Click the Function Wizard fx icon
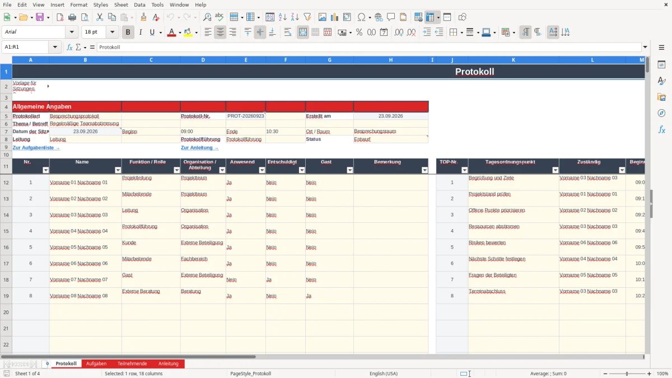The height and width of the screenshot is (378, 672). tap(70, 47)
